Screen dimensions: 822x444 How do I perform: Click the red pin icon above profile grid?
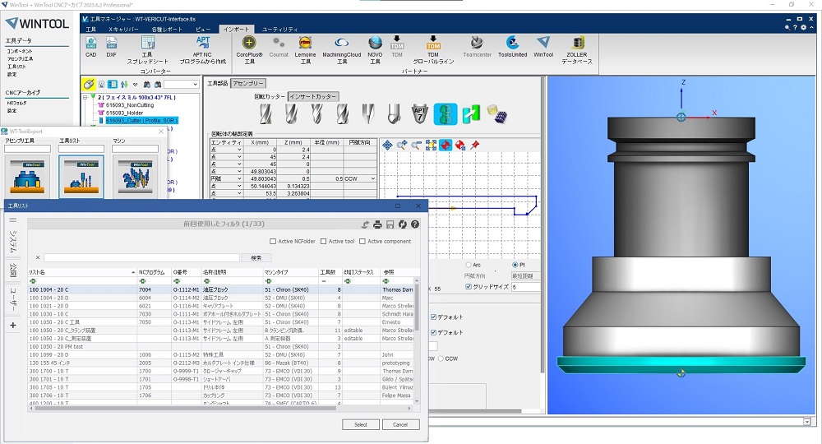click(x=474, y=145)
